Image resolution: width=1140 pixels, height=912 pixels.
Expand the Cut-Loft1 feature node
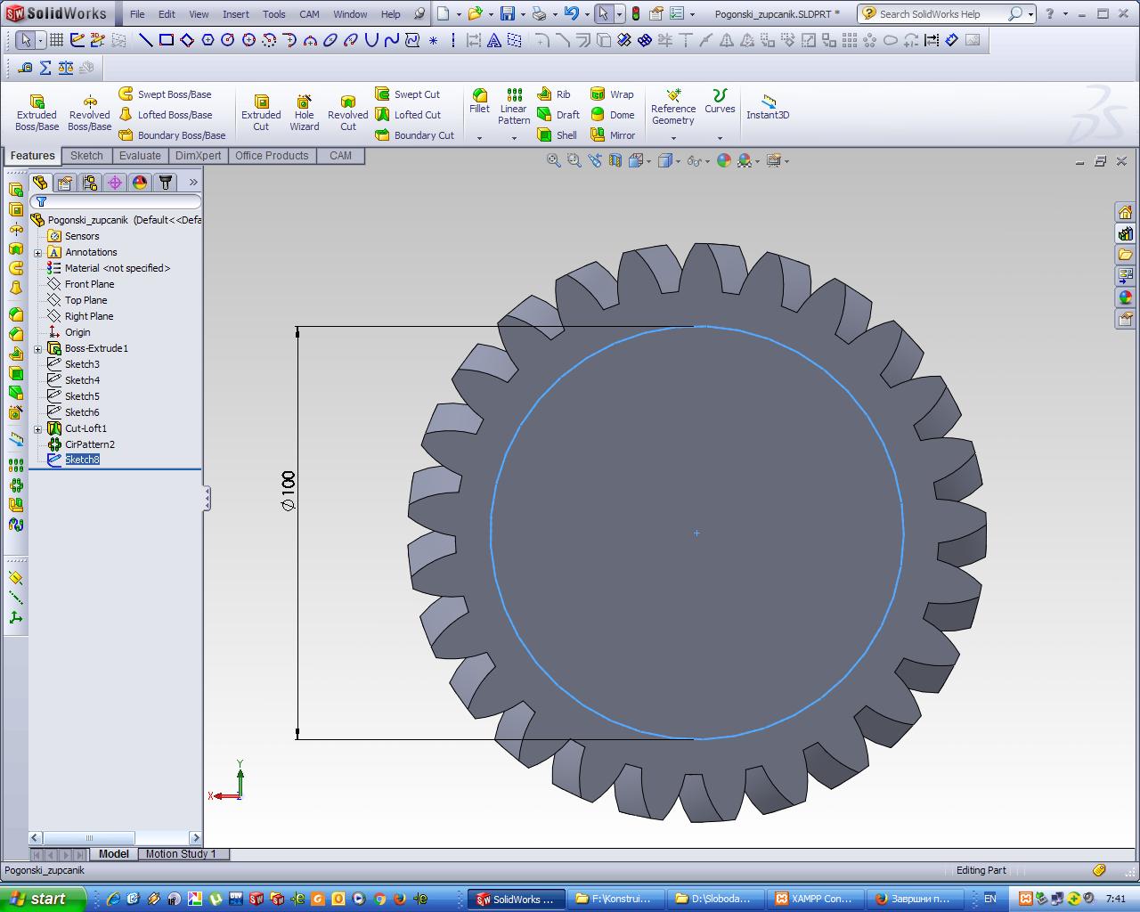tap(38, 429)
